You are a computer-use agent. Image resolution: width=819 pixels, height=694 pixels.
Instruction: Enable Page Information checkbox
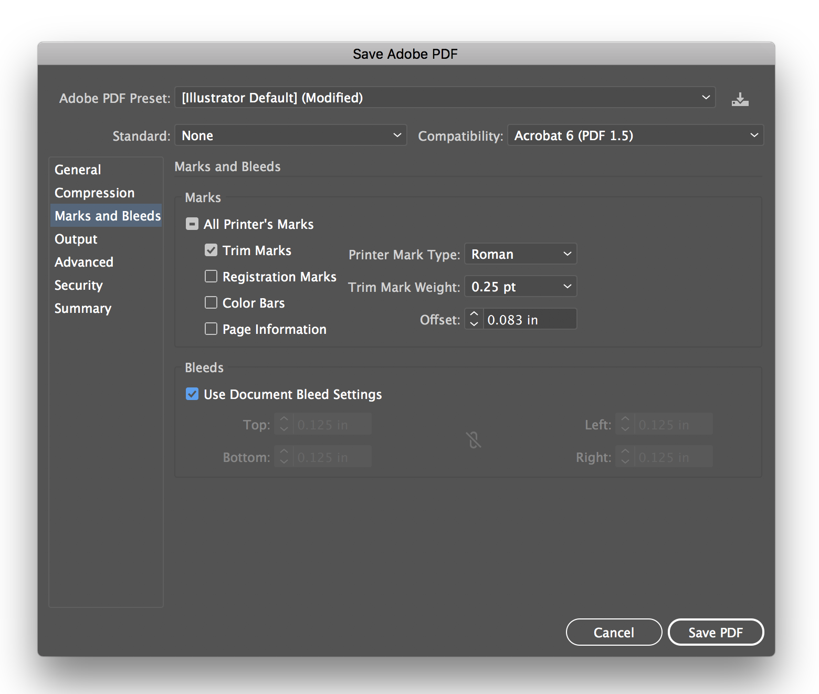pyautogui.click(x=211, y=329)
